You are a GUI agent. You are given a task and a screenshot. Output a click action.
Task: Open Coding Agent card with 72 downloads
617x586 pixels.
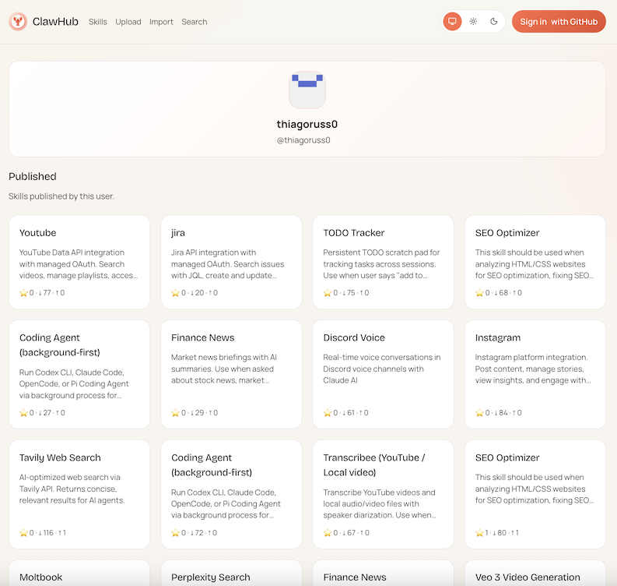coord(231,494)
